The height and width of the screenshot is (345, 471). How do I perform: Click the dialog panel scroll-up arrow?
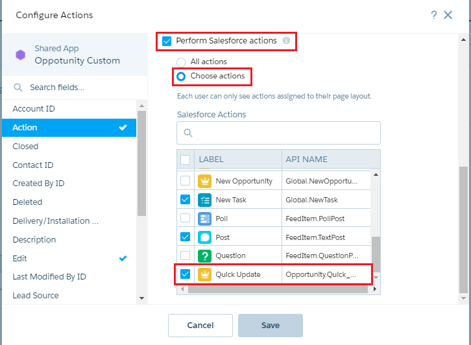463,40
